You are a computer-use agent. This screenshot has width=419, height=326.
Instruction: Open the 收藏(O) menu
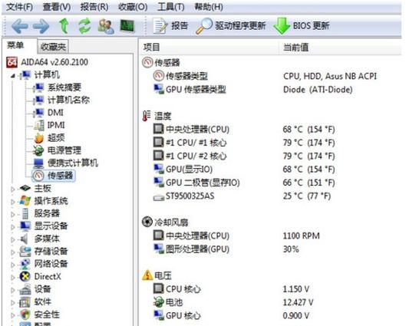pos(133,7)
